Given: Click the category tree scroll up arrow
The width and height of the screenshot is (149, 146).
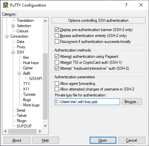Looking at the screenshot, I should (x=45, y=21).
